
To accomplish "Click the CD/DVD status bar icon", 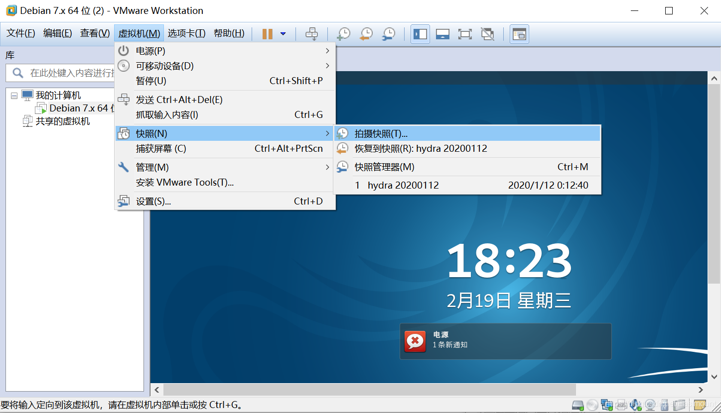I will [x=592, y=405].
